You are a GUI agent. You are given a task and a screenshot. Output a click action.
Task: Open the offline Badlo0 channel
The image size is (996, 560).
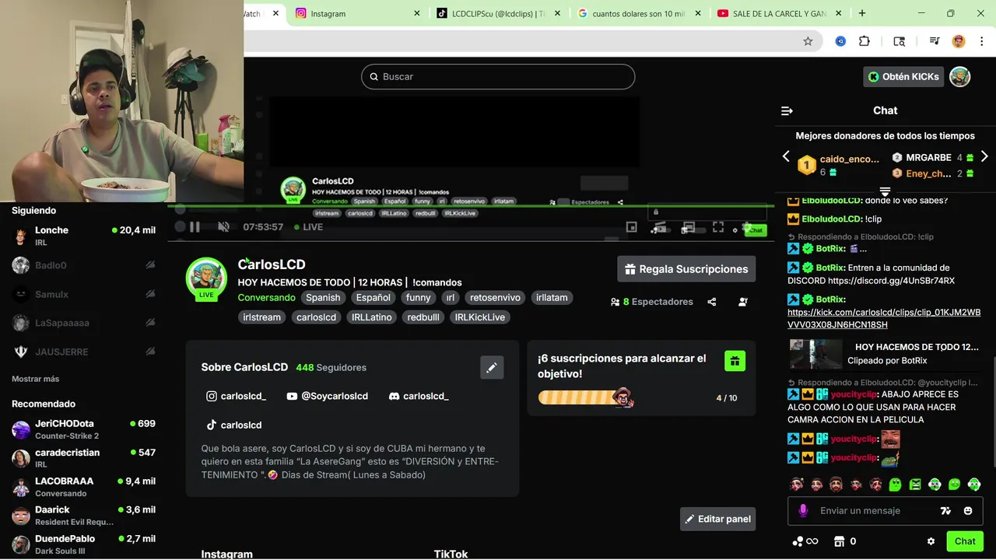(x=83, y=265)
